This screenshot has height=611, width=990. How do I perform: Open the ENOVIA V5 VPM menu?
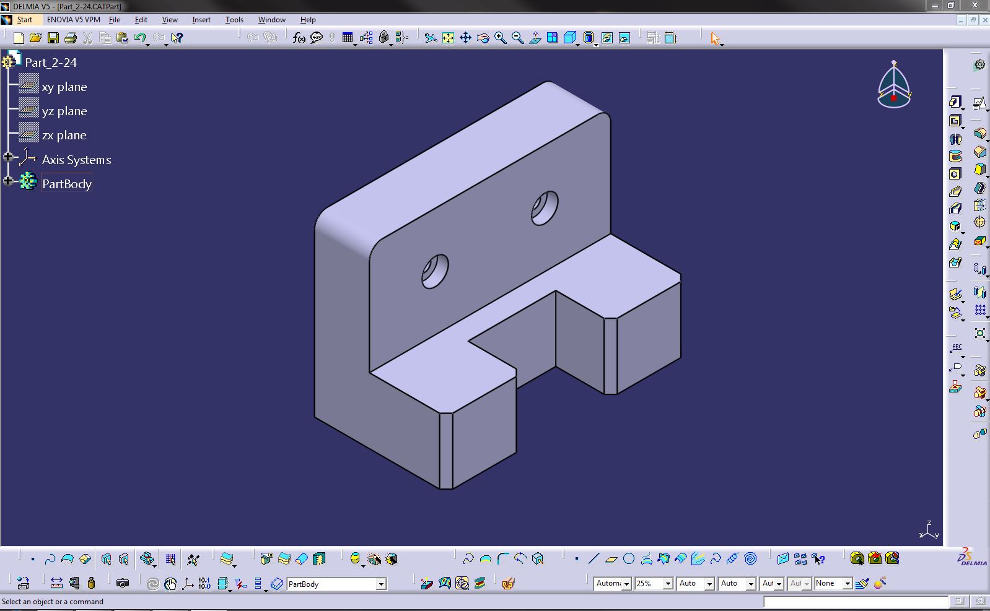click(x=73, y=20)
